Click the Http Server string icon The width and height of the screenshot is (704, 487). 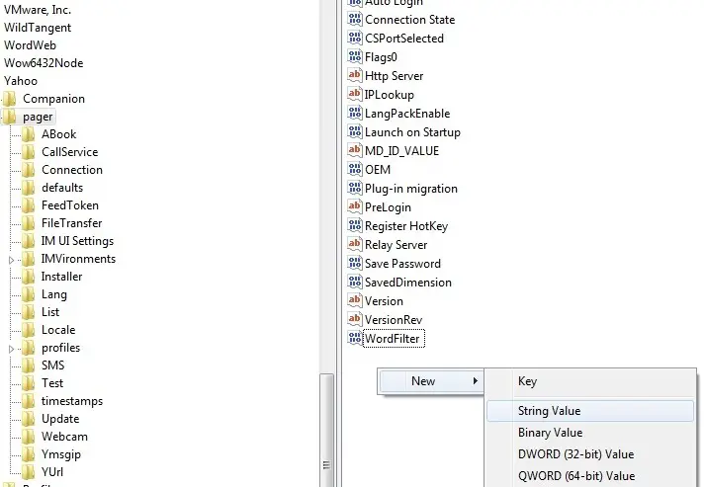coord(355,76)
